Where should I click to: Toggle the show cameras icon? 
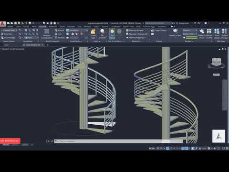153,34
